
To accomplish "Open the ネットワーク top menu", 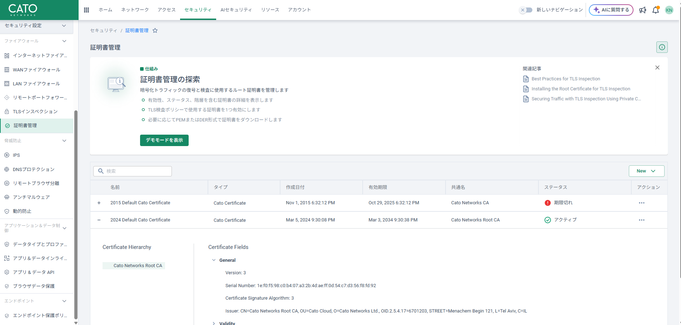I will pos(135,10).
